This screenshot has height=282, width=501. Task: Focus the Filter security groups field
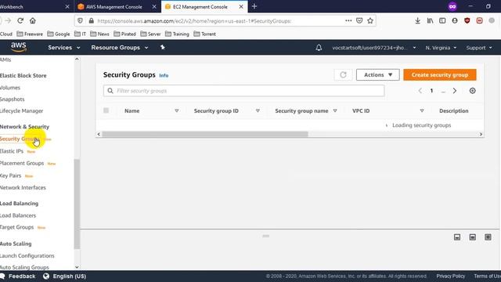tap(243, 91)
